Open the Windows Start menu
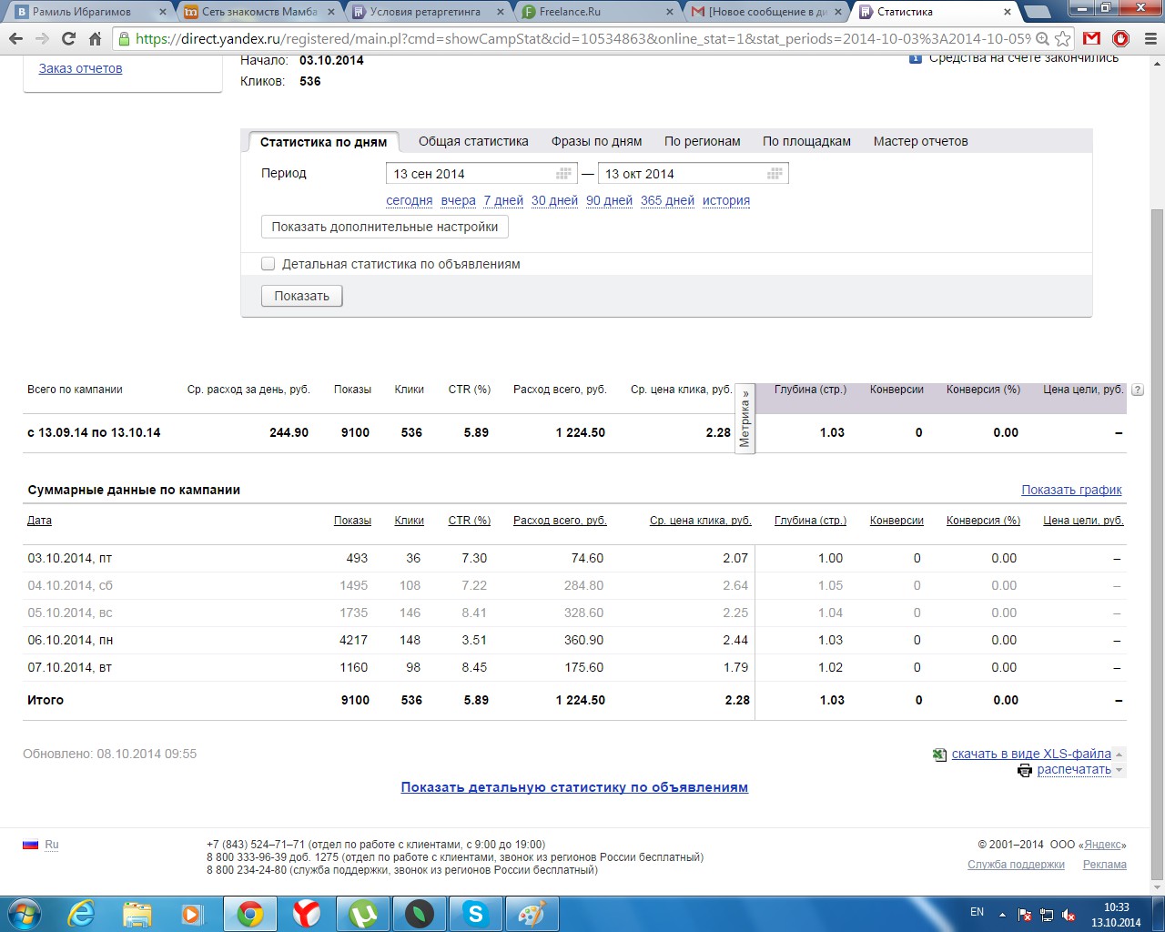 (x=24, y=913)
